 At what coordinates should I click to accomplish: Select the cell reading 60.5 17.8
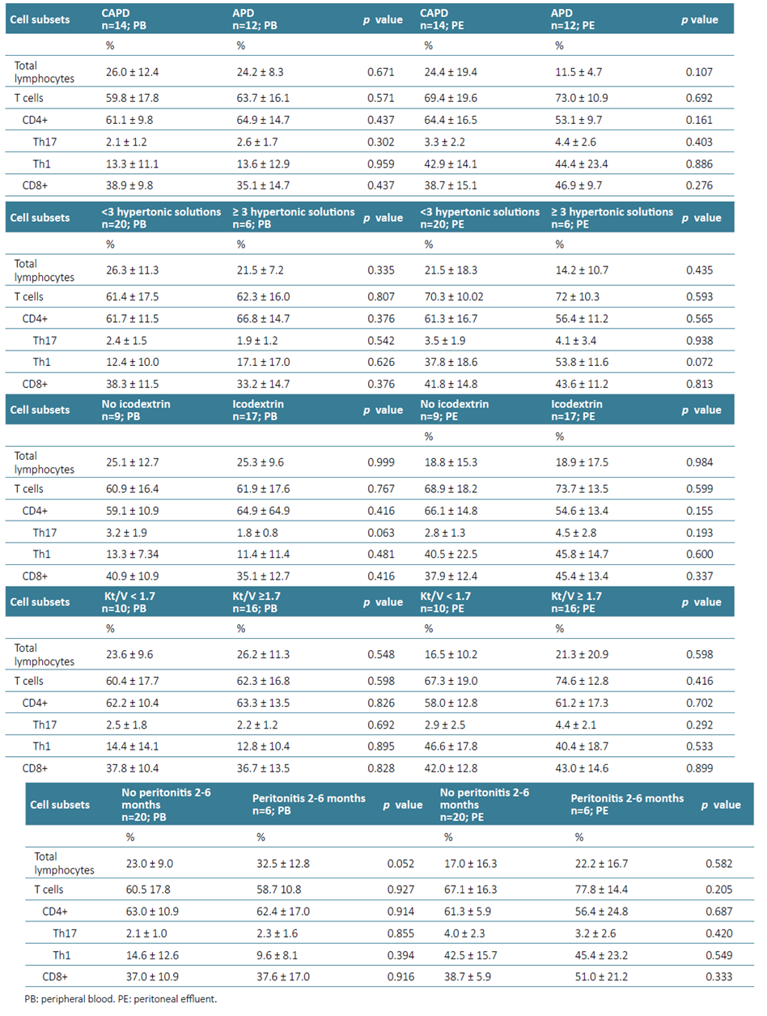(x=152, y=888)
